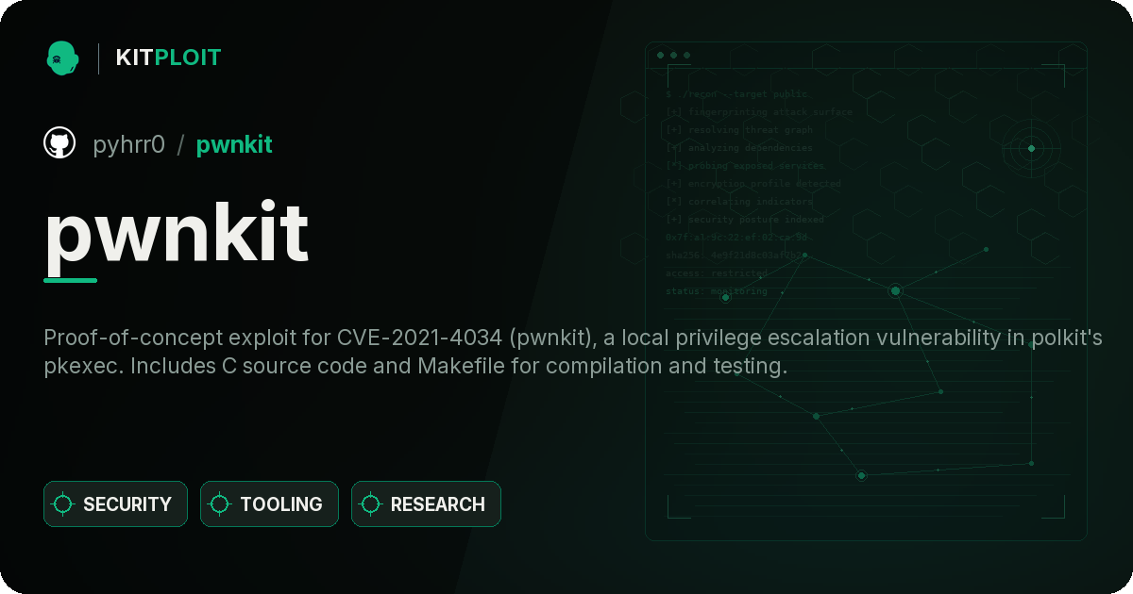Open the GitHub octocat icon

coord(59,143)
